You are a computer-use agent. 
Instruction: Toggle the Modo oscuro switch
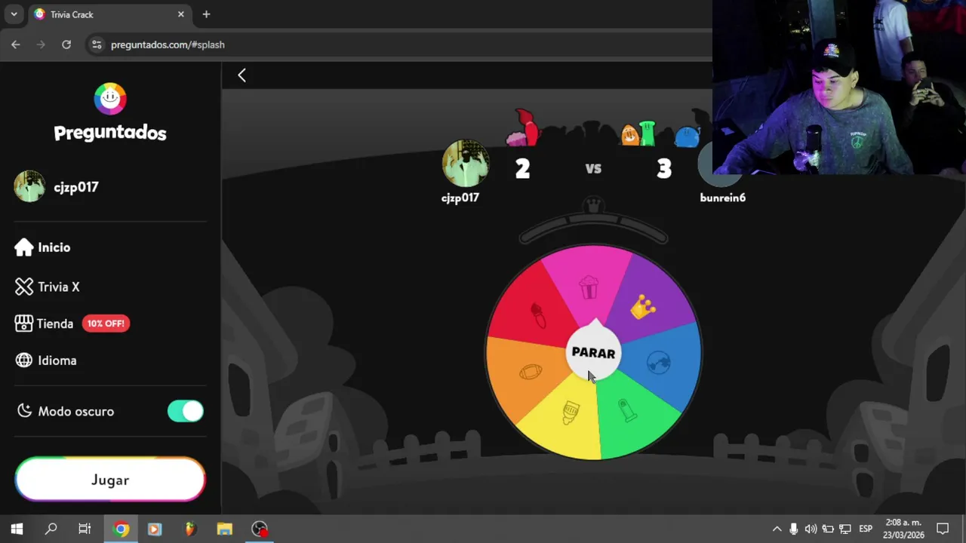pos(186,411)
